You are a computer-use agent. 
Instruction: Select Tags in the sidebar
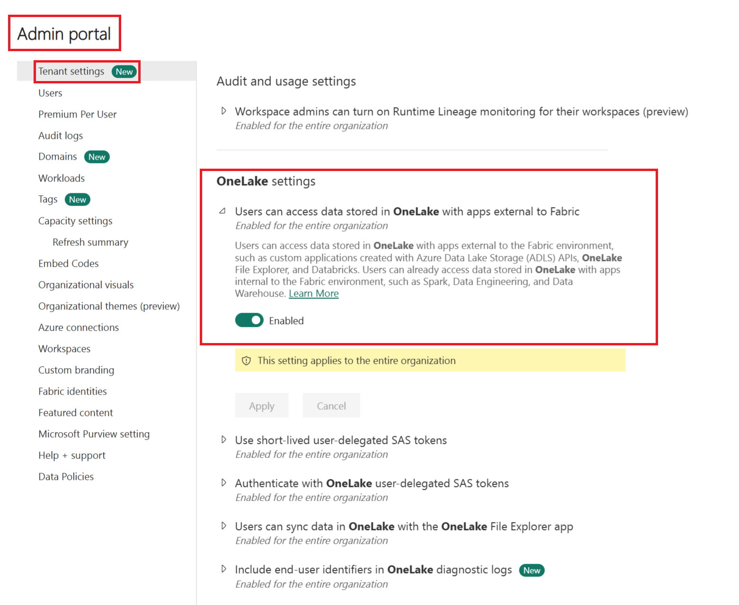click(x=48, y=199)
